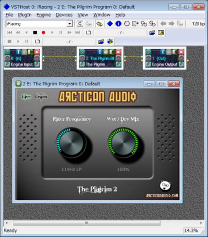Viewport: 208px width, 237px height.
Task: Click the white circle toolbar icon
Action: (127, 24)
